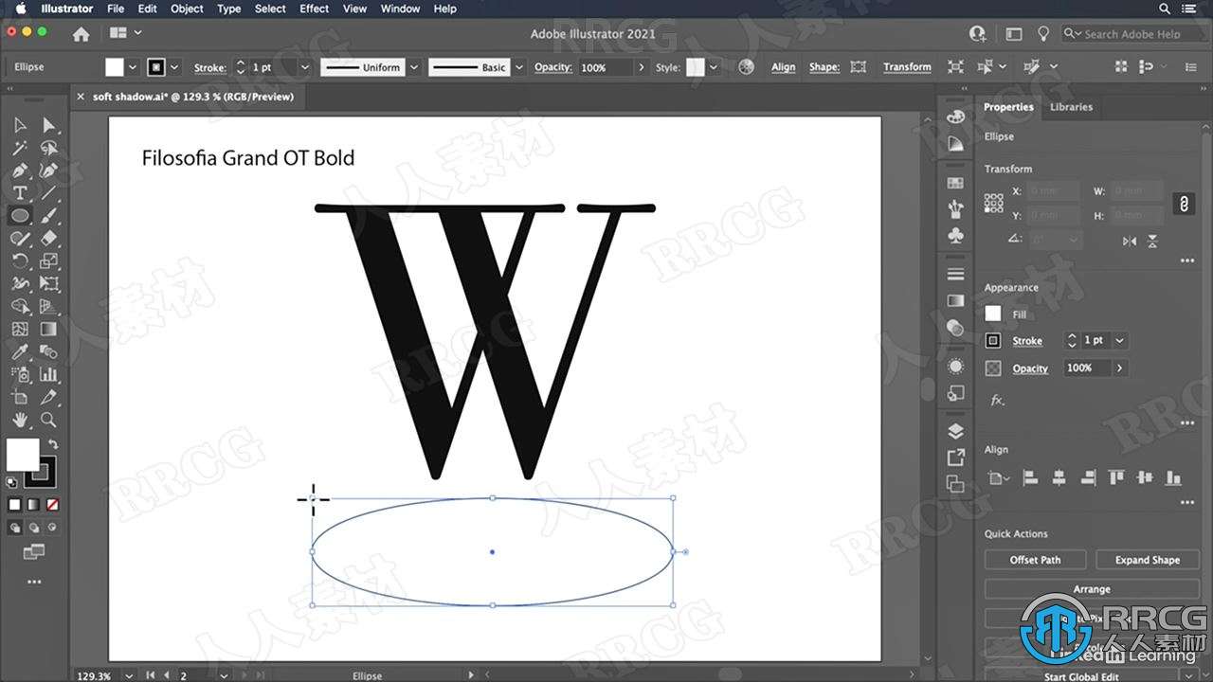Click the Offset Path button
The height and width of the screenshot is (682, 1213).
(x=1036, y=560)
